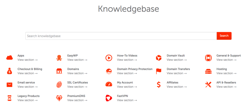
Task: Open the API & Resellers title link
Action: tap(226, 83)
